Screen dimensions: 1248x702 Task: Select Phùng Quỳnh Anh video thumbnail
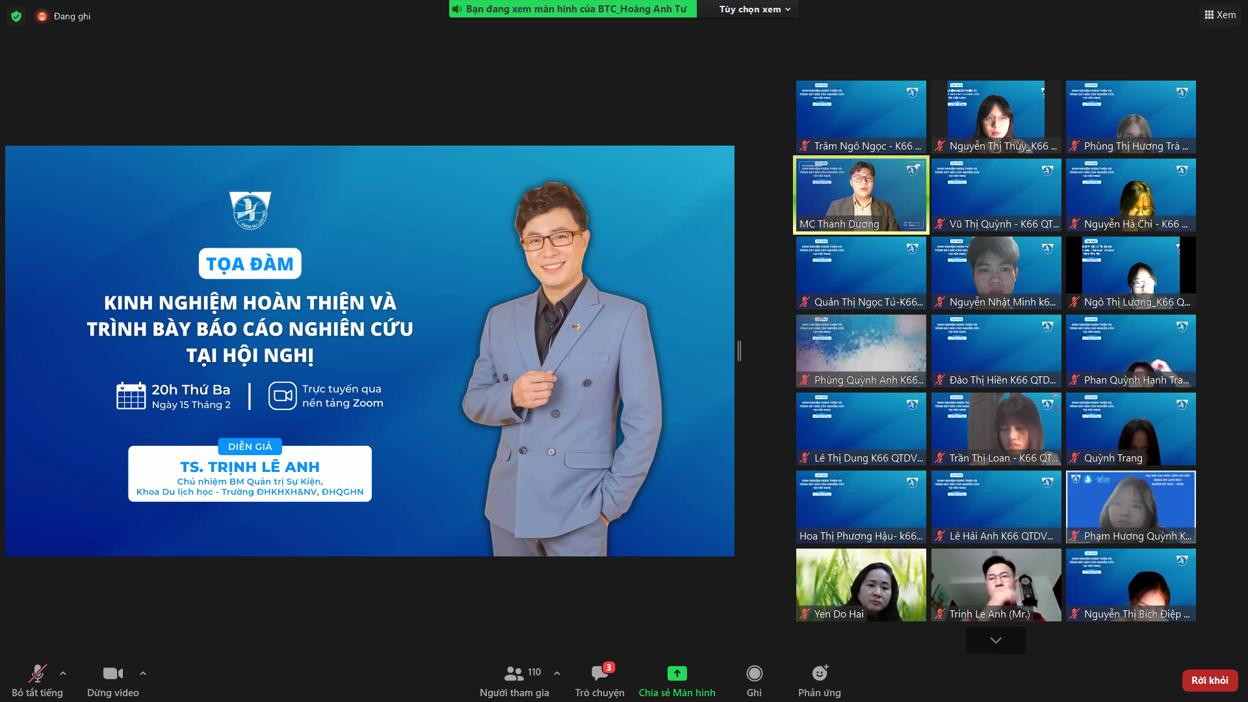[x=861, y=351]
